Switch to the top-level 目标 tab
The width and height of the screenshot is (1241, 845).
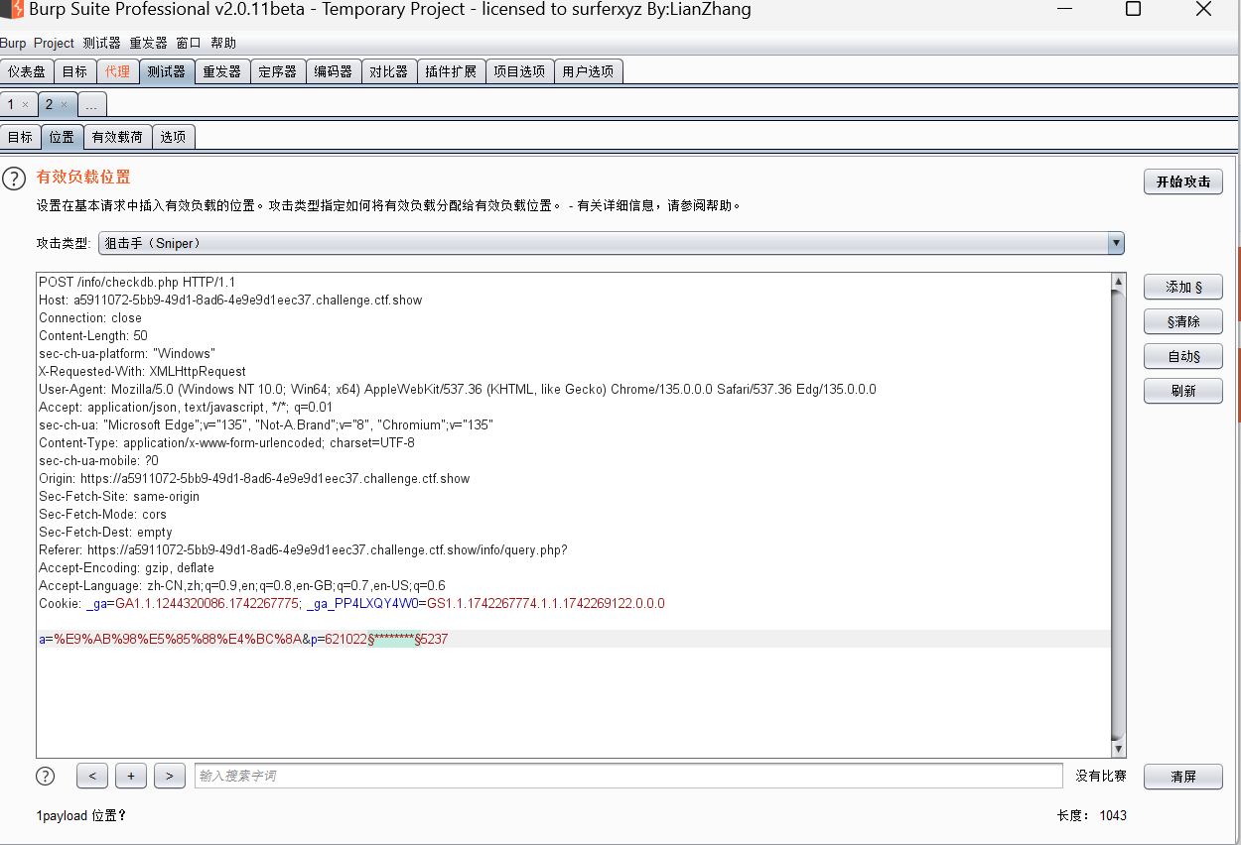[x=74, y=71]
